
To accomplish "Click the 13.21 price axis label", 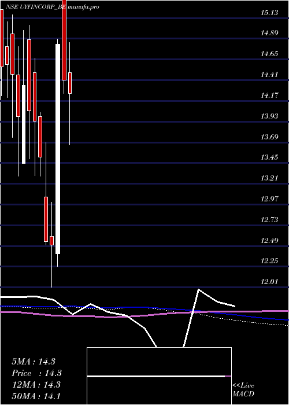I will click(269, 178).
